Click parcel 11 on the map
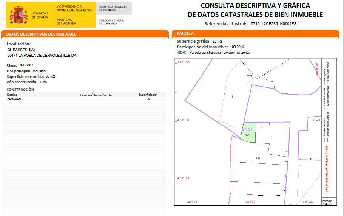The image size is (344, 216). tap(231, 97)
